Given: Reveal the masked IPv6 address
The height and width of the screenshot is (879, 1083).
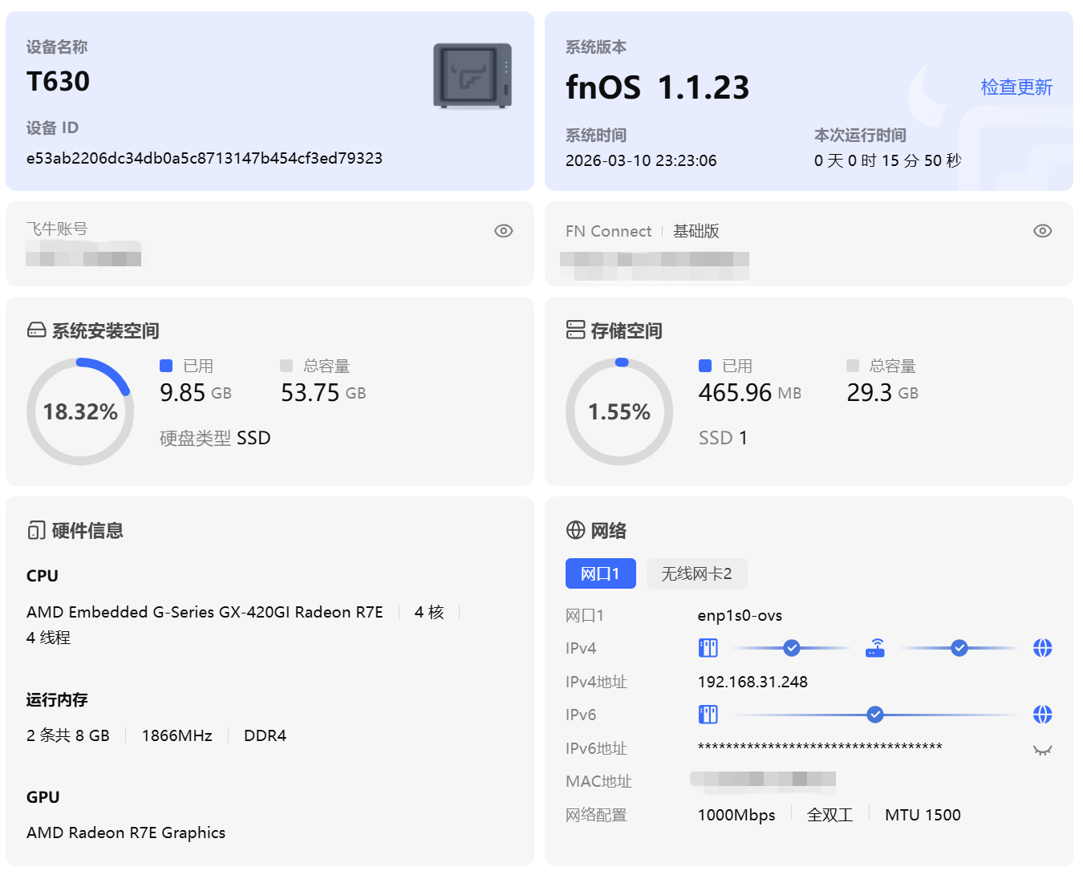Looking at the screenshot, I should (1042, 751).
